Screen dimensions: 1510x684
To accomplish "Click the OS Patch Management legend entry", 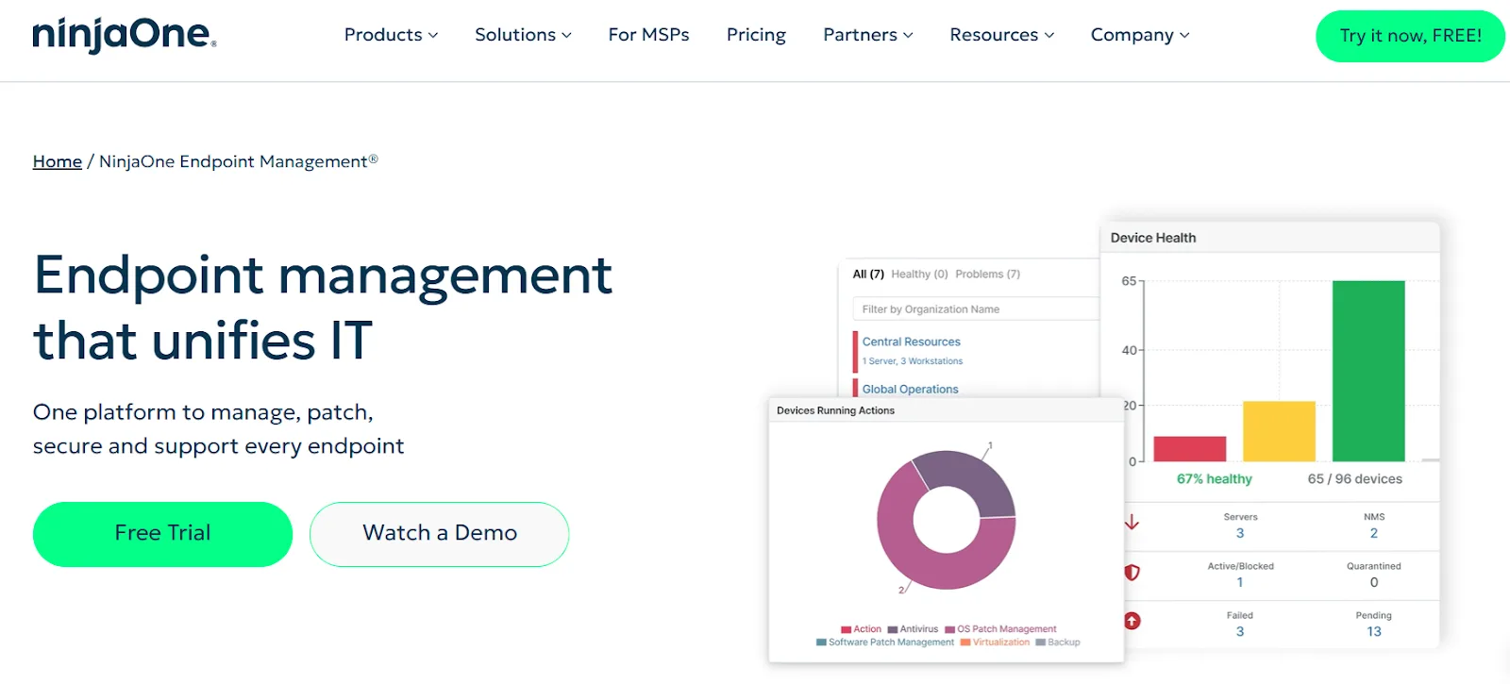I will pyautogui.click(x=1000, y=629).
